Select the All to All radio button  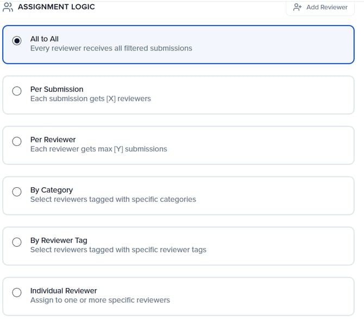17,41
